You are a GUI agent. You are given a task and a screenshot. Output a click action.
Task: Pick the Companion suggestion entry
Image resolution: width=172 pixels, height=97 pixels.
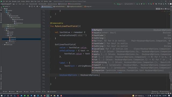[132, 70]
